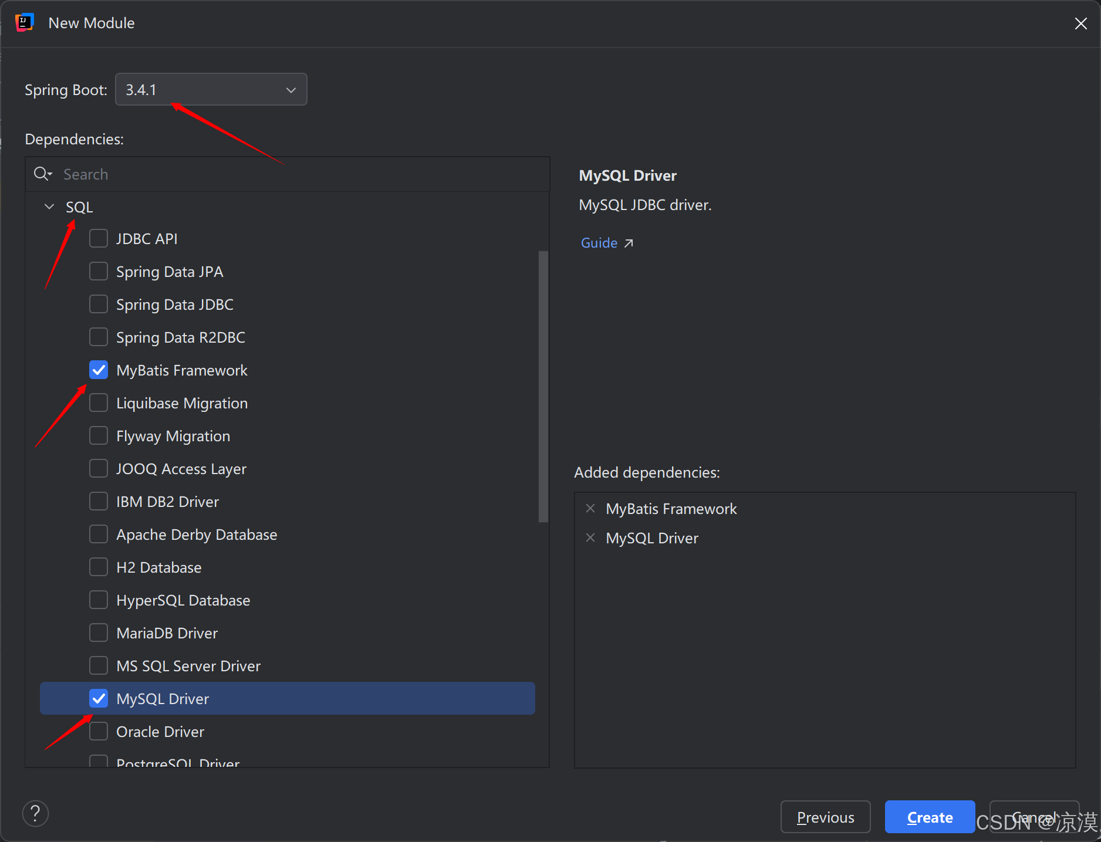1101x842 pixels.
Task: Select MyBatis Framework in added dependencies list
Action: coord(671,509)
